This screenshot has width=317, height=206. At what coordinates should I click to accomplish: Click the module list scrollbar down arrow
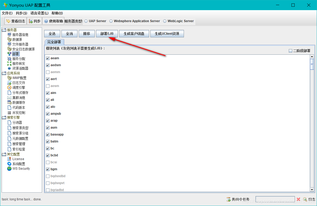(x=312, y=189)
